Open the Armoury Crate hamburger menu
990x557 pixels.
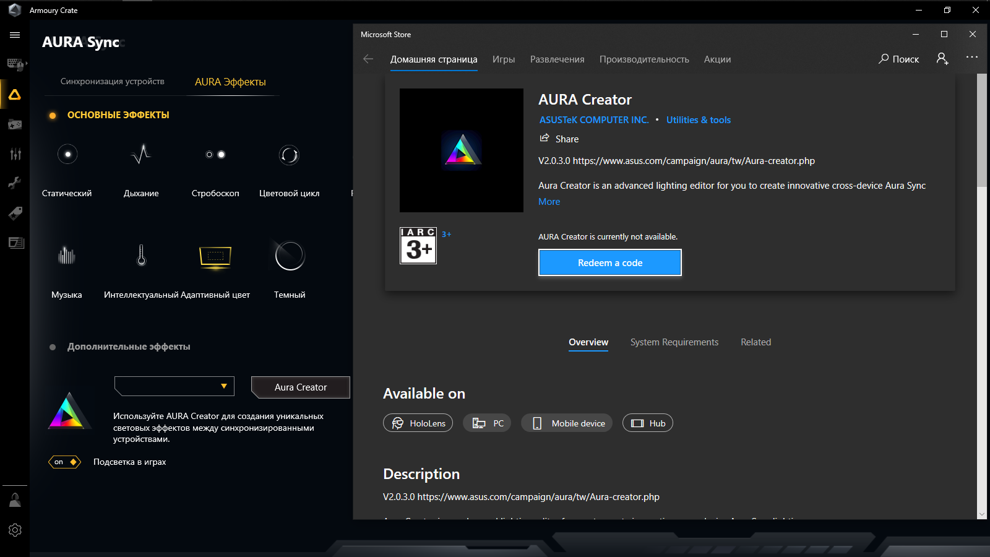[x=15, y=35]
